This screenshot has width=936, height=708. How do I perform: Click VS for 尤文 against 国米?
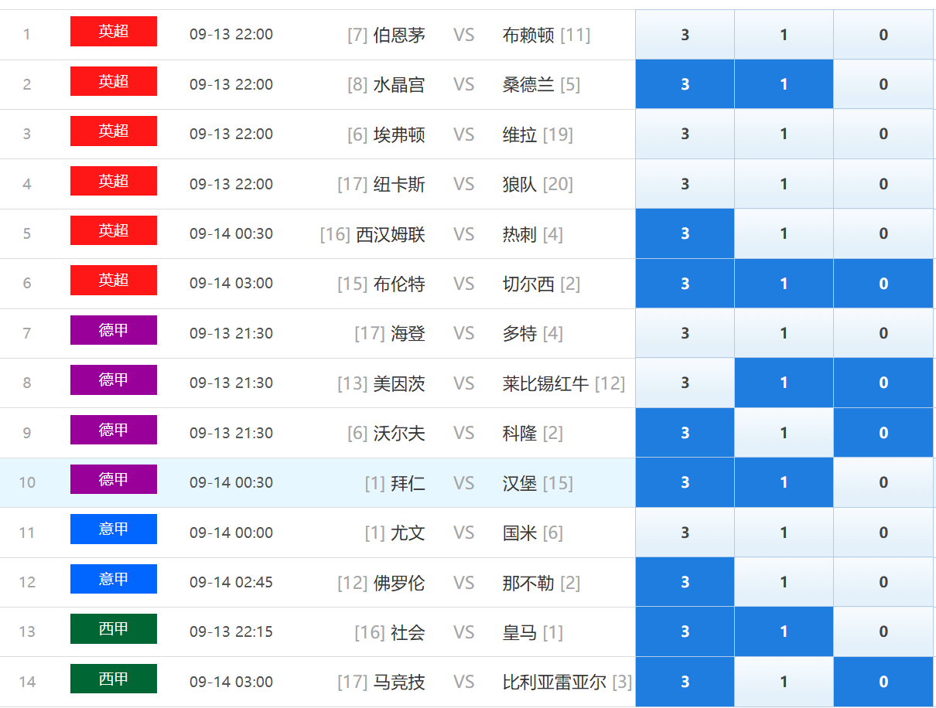463,533
